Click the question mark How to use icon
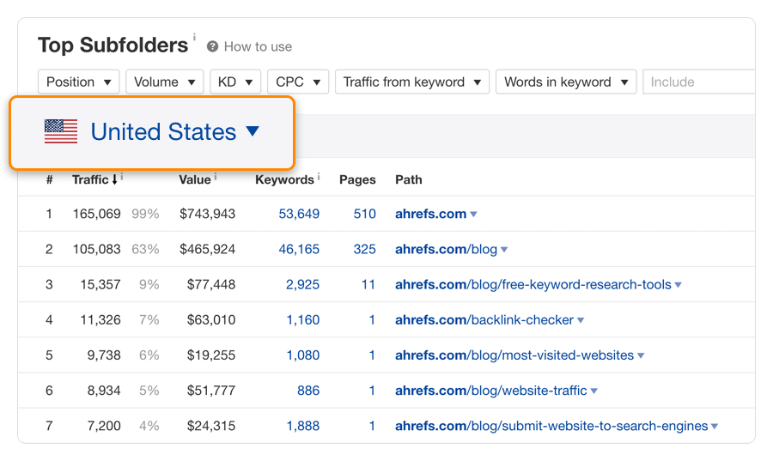Image resolution: width=773 pixels, height=461 pixels. point(212,47)
